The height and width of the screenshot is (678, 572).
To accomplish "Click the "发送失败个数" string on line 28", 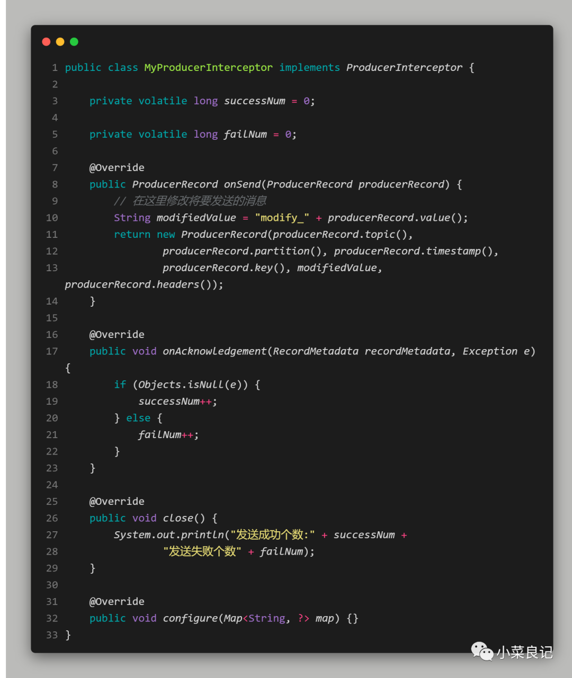I will point(202,551).
